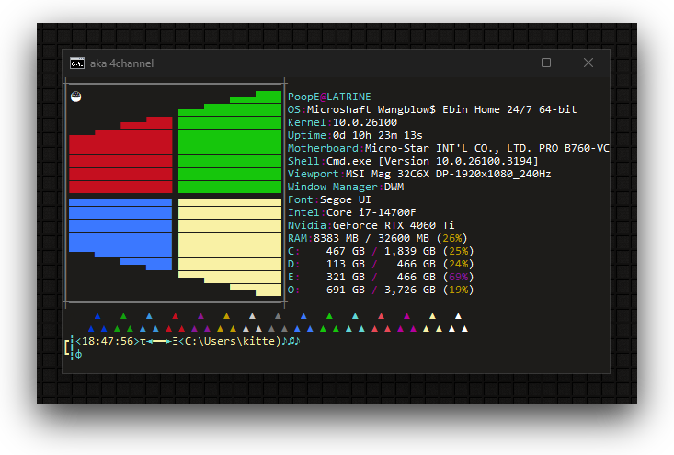Screen dimensions: 674x455
Task: Select the '691 GB' O drive usage
Action: (345, 290)
